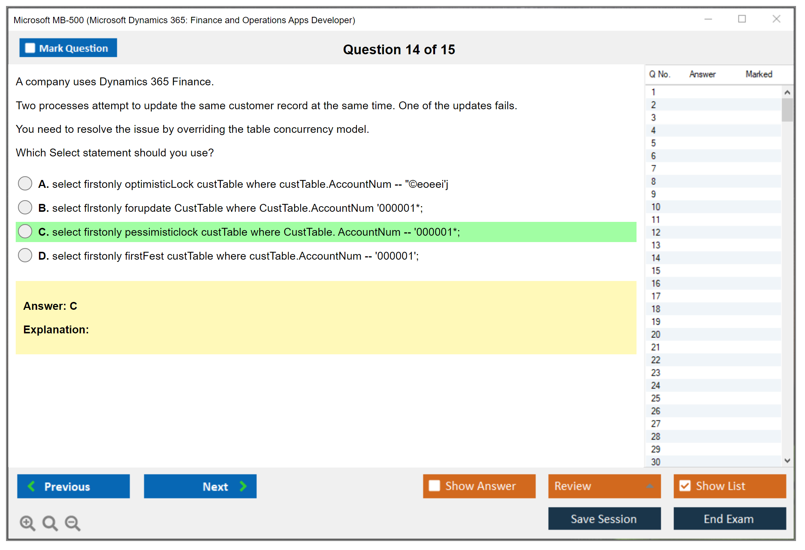805x550 pixels.
Task: Toggle the Mark Question checkbox
Action: (30, 48)
